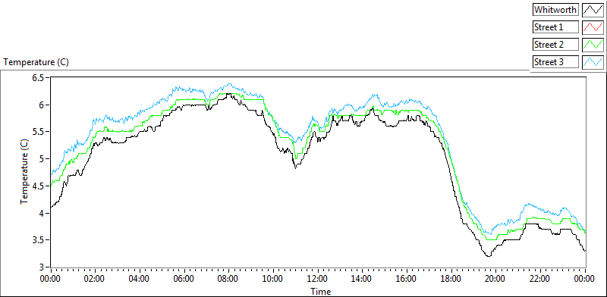Image resolution: width=607 pixels, height=297 pixels.
Task: Click the Street 3 blue plot sample icon
Action: coord(593,62)
